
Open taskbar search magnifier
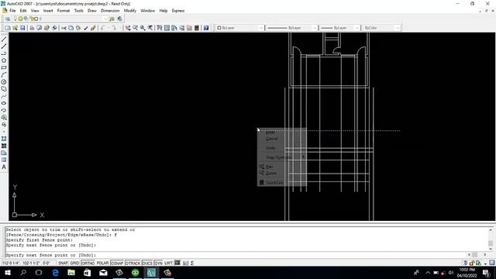[23, 273]
